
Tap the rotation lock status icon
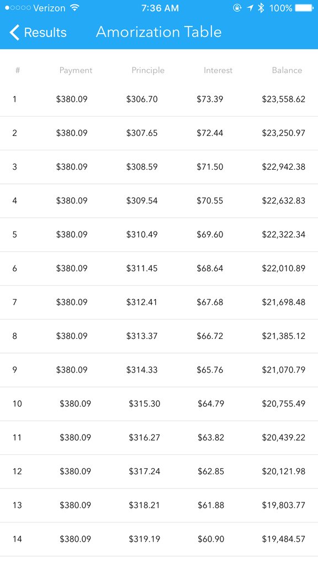coord(237,8)
